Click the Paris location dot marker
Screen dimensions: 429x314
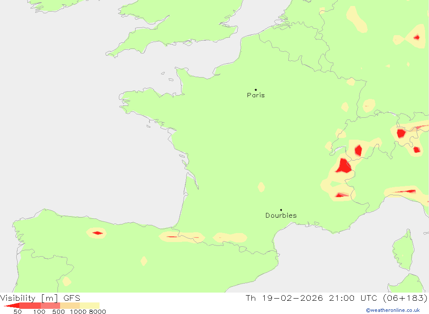[x=256, y=90]
